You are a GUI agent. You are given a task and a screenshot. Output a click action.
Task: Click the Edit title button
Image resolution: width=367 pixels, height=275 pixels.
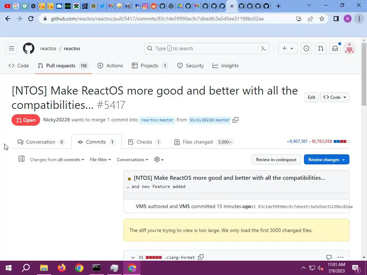click(x=311, y=97)
